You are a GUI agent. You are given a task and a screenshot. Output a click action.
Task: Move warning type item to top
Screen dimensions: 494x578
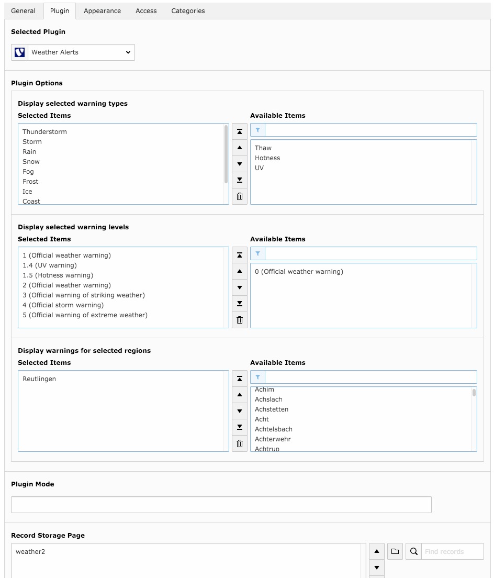[x=240, y=131]
